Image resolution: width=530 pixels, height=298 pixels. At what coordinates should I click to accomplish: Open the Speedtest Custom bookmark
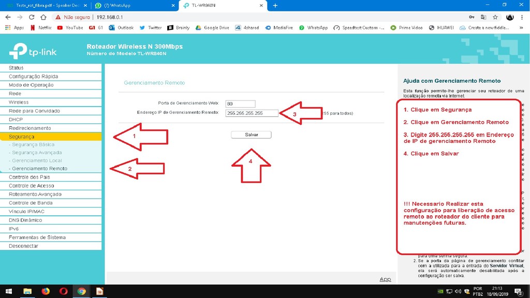pyautogui.click(x=359, y=28)
